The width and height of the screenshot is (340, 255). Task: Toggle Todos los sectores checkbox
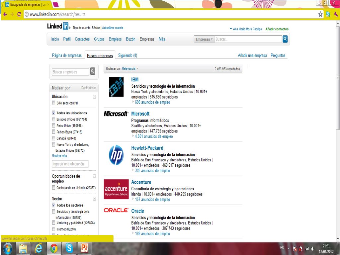(x=53, y=205)
